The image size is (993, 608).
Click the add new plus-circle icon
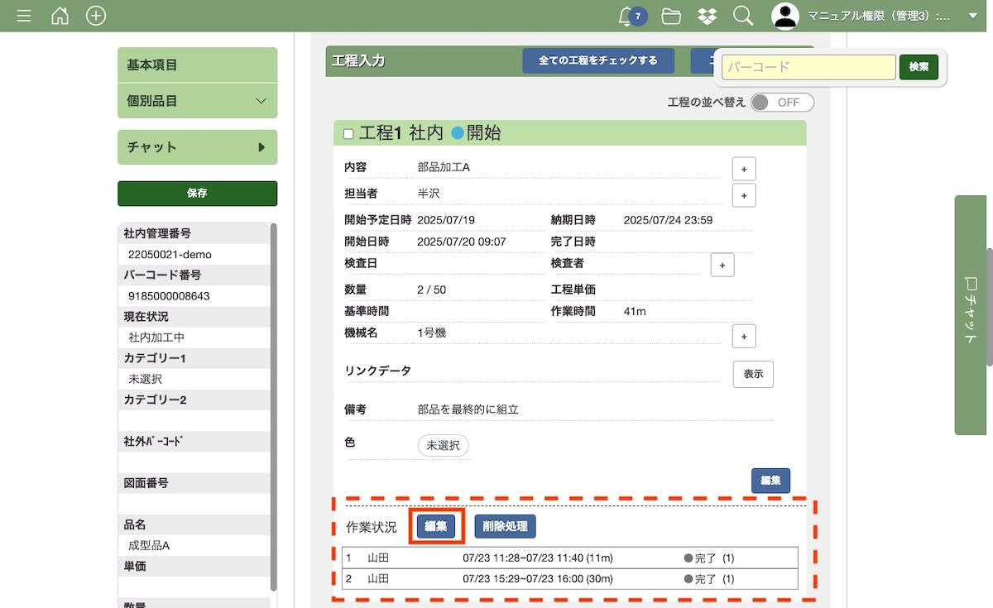96,16
